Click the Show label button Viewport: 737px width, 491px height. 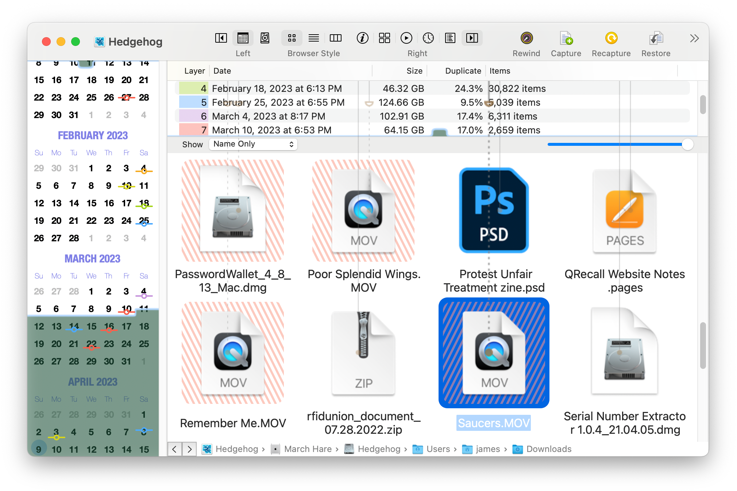coord(192,144)
